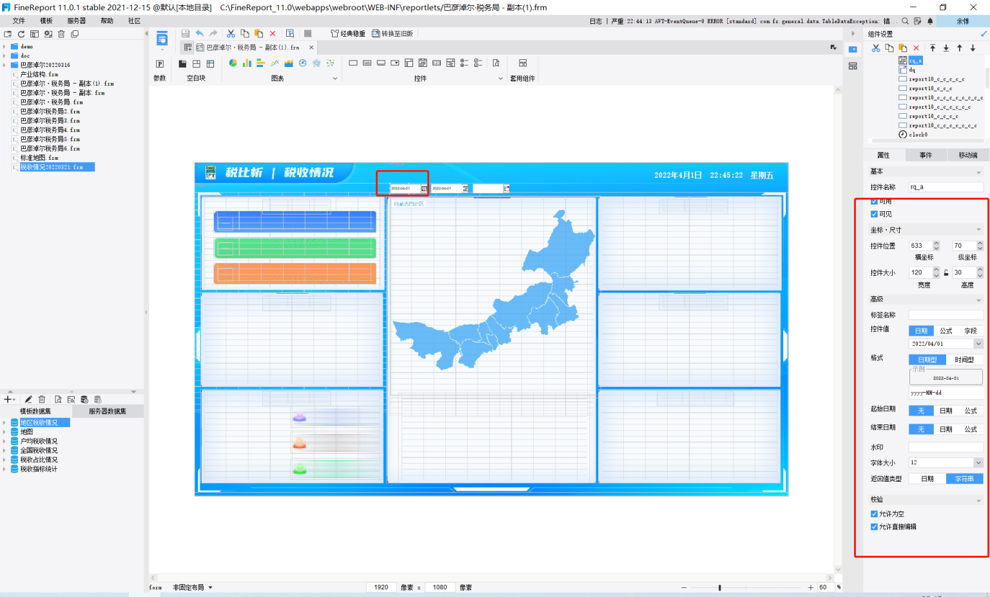Screen dimensions: 990x597
Task: Insert a scatter chart component
Action: pyautogui.click(x=331, y=63)
